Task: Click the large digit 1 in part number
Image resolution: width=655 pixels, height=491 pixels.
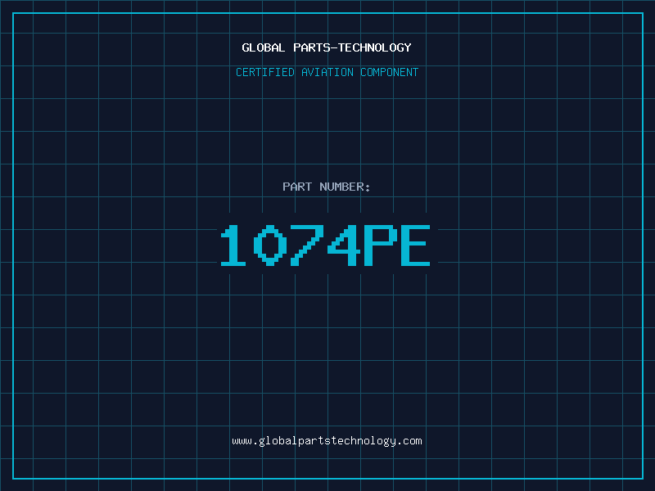Action: [x=233, y=245]
